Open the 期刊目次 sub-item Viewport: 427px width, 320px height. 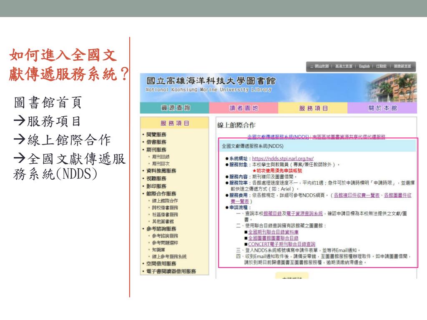(x=161, y=163)
